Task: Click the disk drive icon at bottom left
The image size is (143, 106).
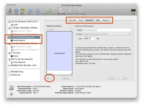Action: [11, 88]
